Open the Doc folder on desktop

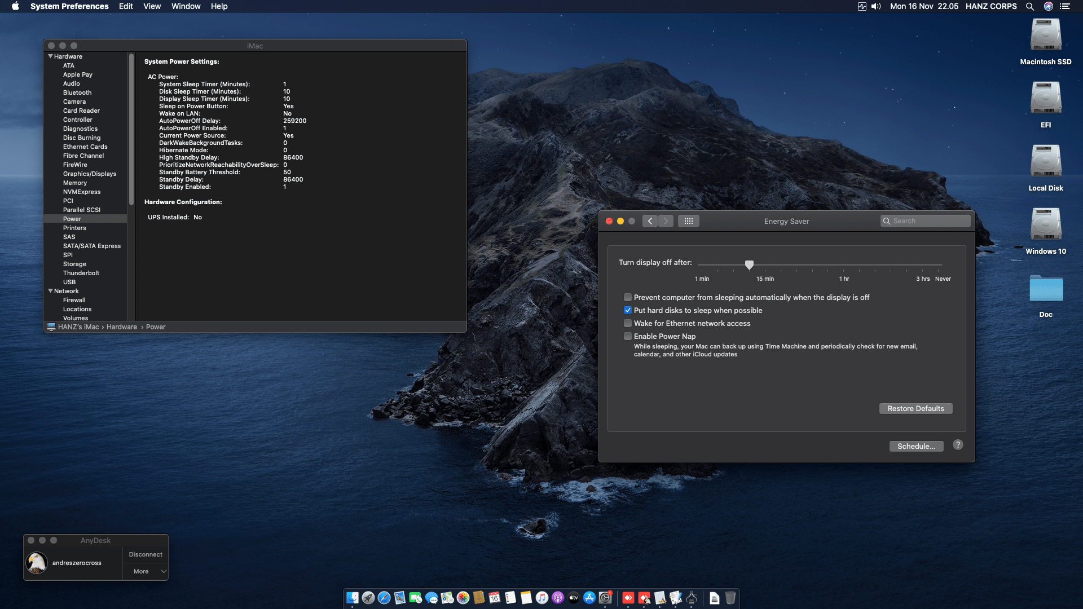click(x=1045, y=289)
